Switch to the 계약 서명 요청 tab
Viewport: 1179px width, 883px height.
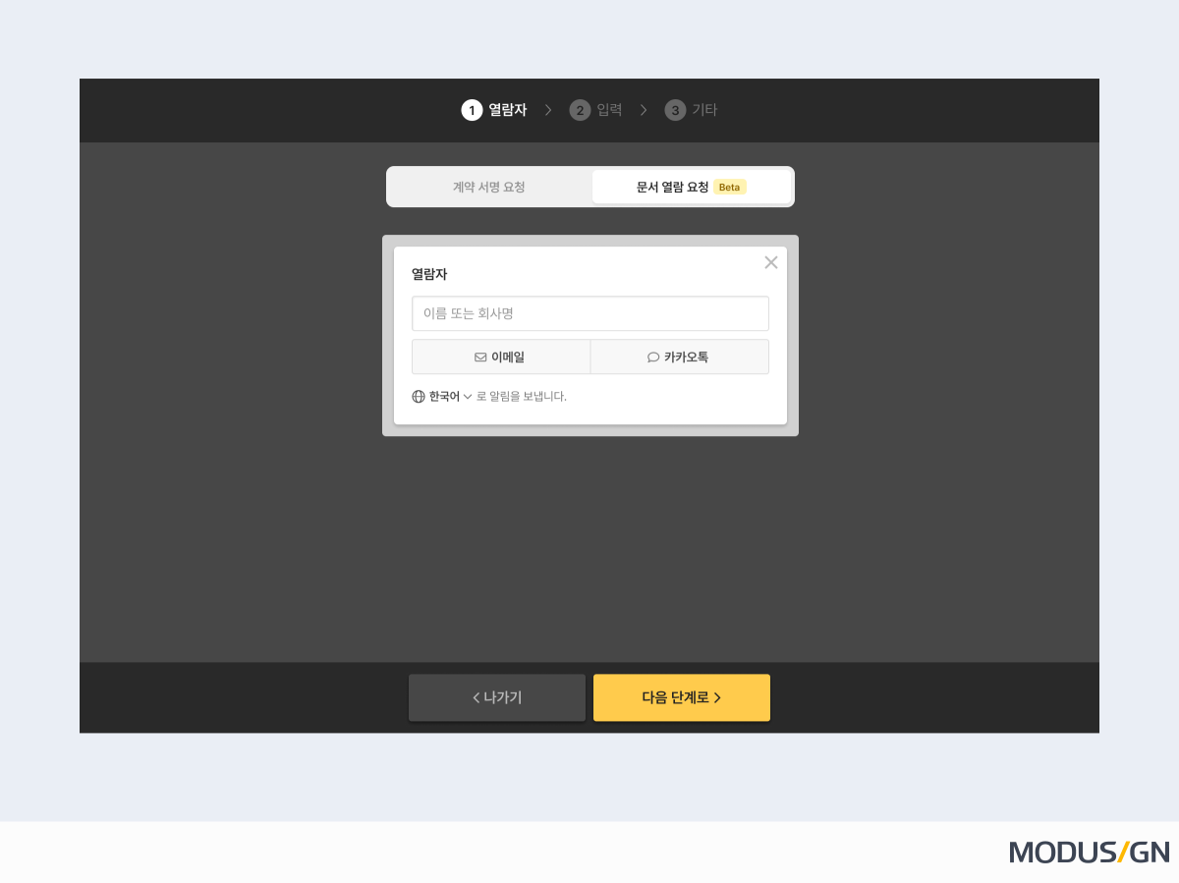(x=489, y=187)
